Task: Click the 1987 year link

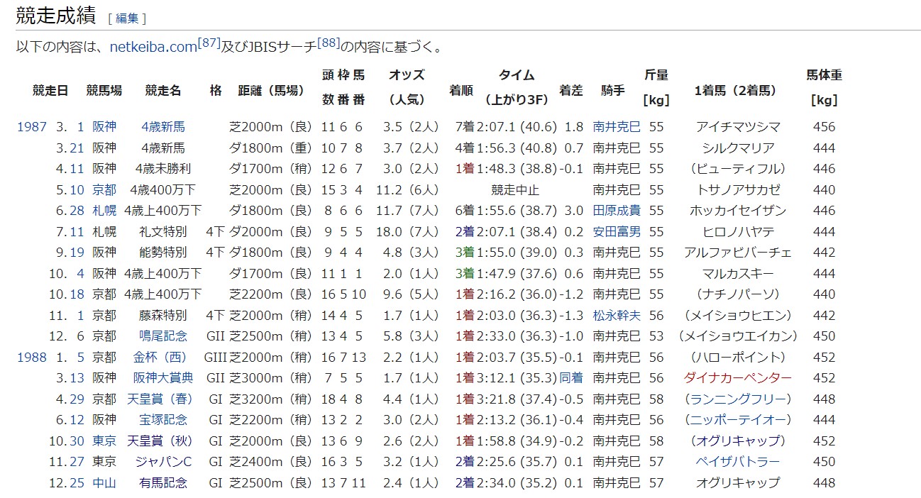Action: [31, 127]
